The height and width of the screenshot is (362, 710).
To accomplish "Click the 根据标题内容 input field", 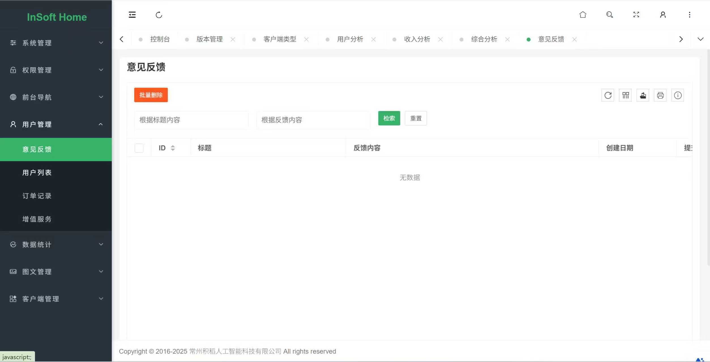I will pyautogui.click(x=191, y=120).
